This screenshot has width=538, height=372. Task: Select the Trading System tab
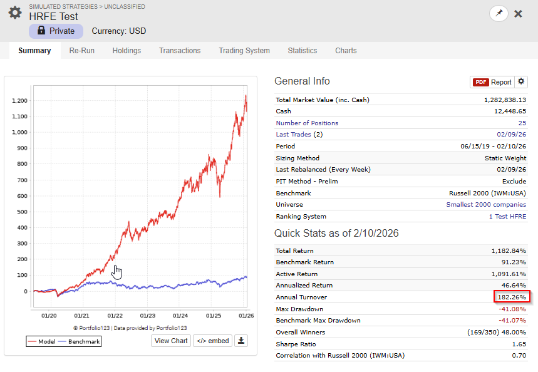pos(244,51)
